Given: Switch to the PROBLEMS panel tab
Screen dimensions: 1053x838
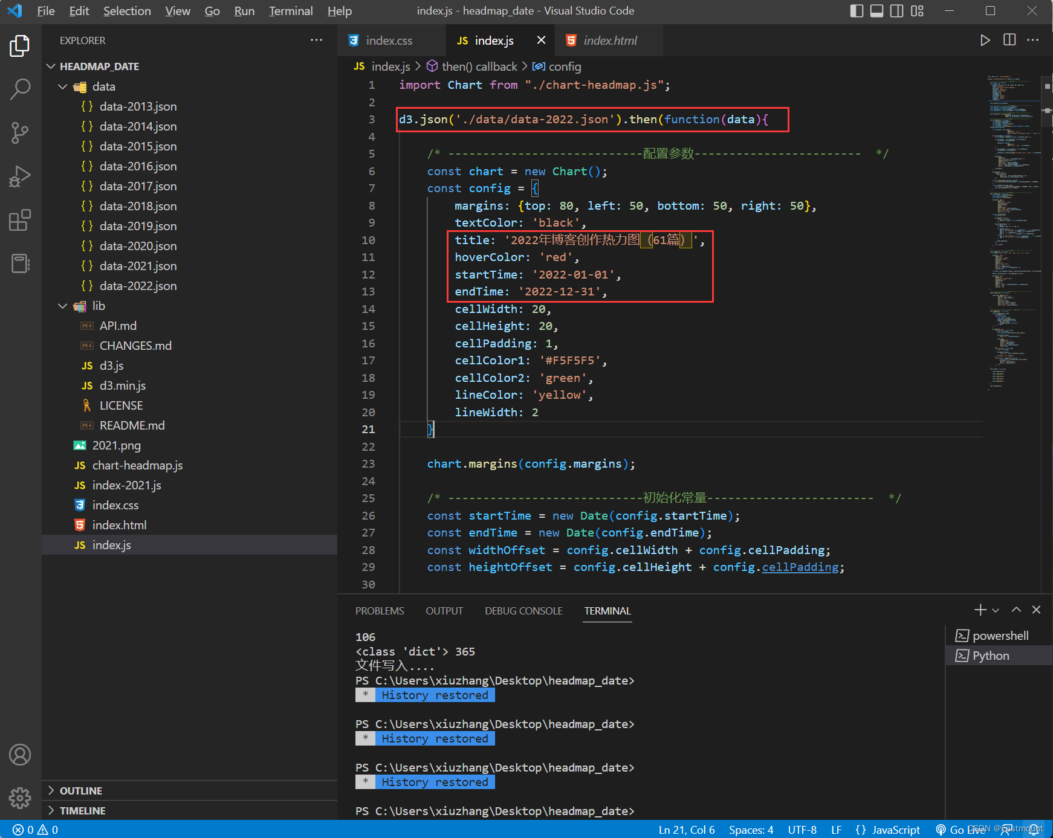Looking at the screenshot, I should (380, 611).
